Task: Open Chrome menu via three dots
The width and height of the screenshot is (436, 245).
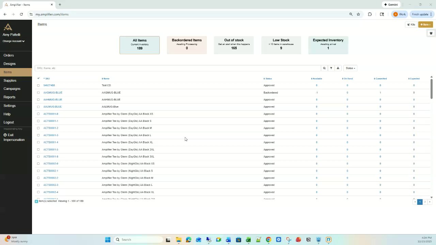Action: click(x=432, y=14)
